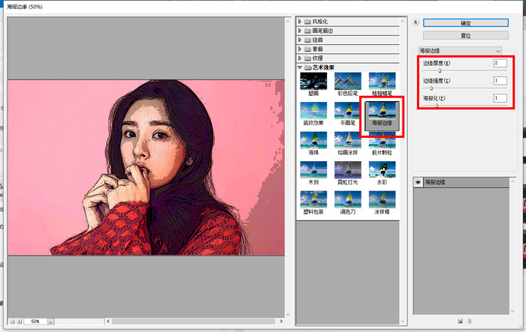This screenshot has height=332, width=526.
Task: Zoom in the preview with plus button
Action: (x=20, y=322)
